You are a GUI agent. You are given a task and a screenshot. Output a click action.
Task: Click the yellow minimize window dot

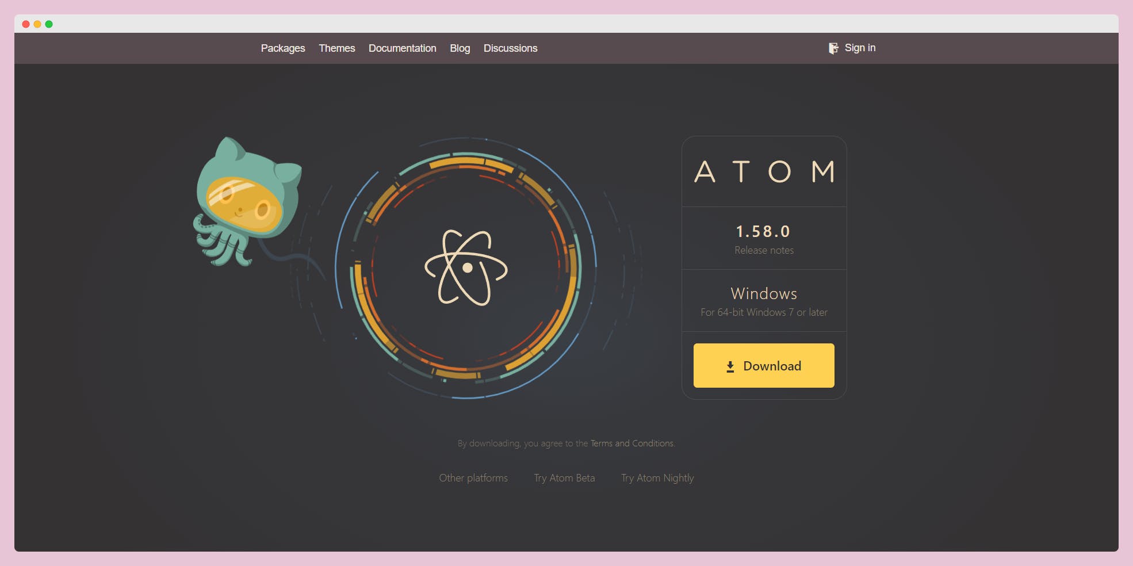[x=37, y=24]
